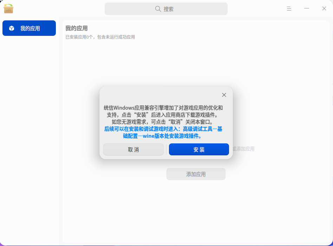
Task: Click the 添加应用 button
Action: tap(196, 174)
